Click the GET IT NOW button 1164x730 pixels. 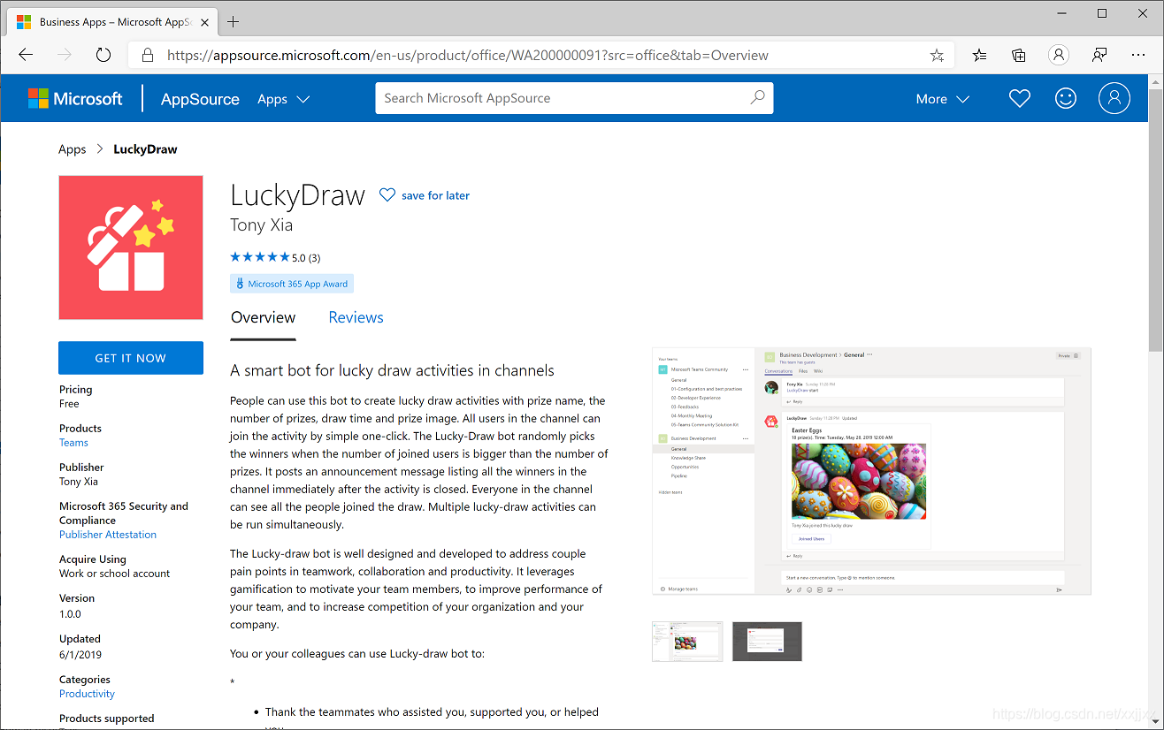pos(131,358)
